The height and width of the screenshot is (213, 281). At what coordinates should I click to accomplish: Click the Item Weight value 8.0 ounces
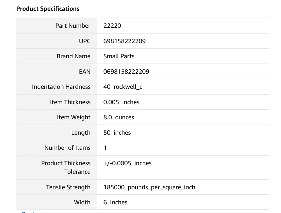119,117
